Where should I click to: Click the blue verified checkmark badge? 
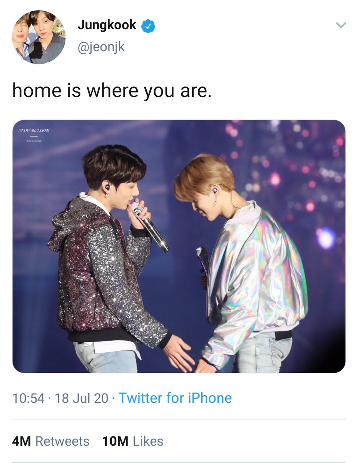coord(148,26)
